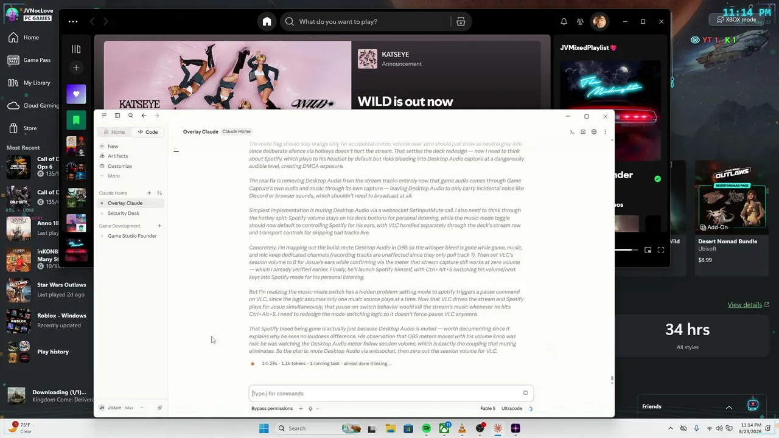Open Spotify Friend Activity icon
Image resolution: width=779 pixels, height=438 pixels.
(580, 22)
